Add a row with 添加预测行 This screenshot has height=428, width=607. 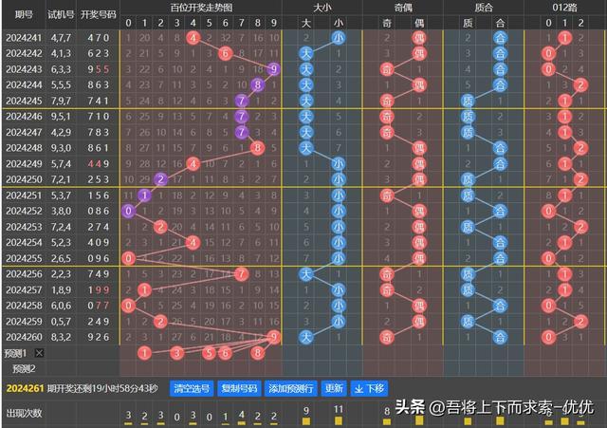[292, 388]
